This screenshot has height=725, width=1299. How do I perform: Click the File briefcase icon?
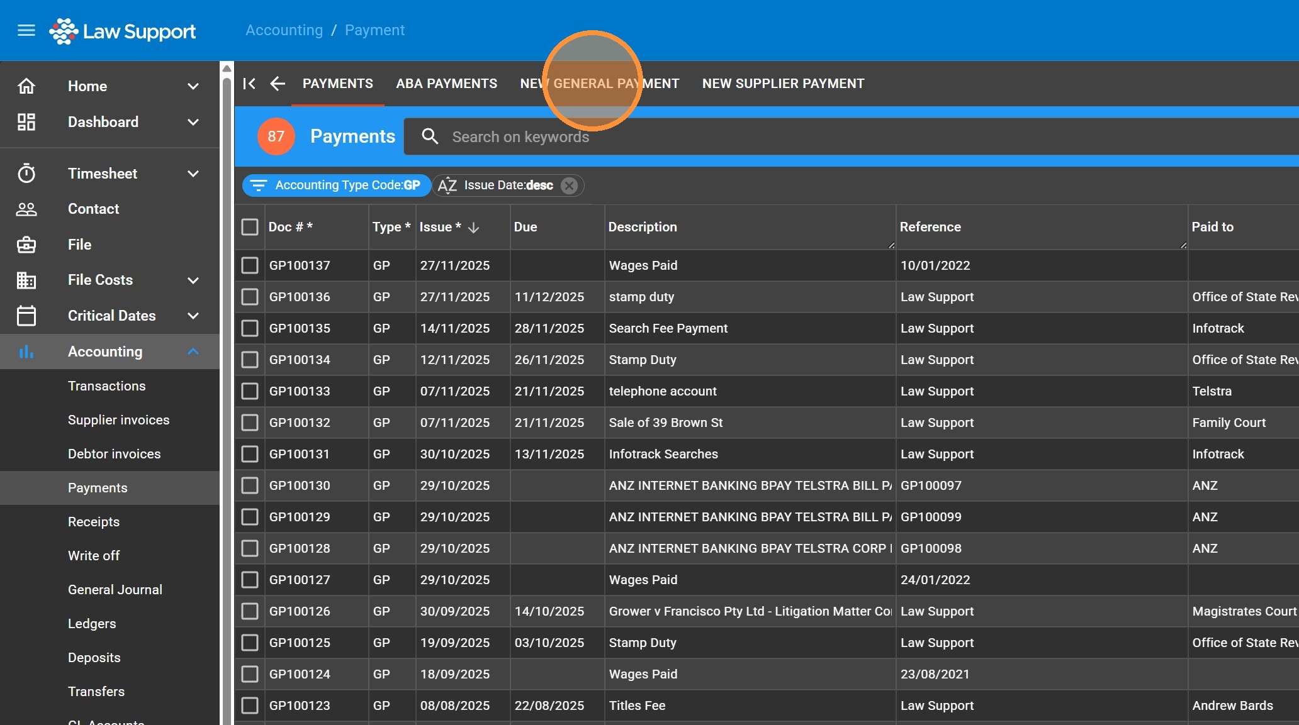tap(26, 245)
